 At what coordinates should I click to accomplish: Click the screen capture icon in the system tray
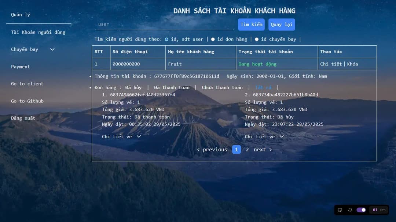tap(340, 210)
